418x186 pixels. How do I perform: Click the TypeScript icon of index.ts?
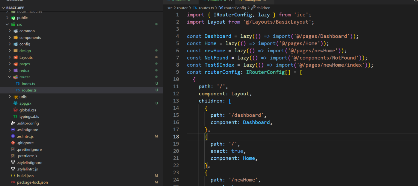coord(18,84)
